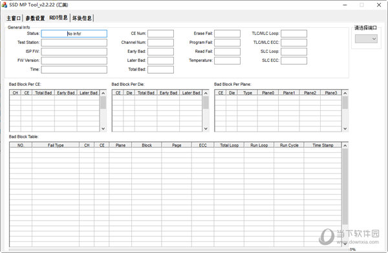Click the Block column header
The image size is (388, 253).
click(147, 145)
